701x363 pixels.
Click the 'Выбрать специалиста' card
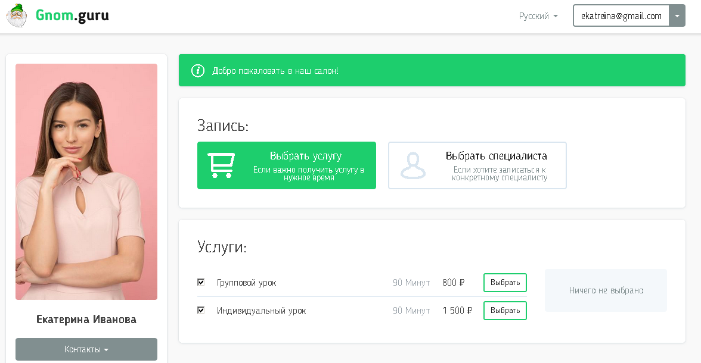[477, 165]
